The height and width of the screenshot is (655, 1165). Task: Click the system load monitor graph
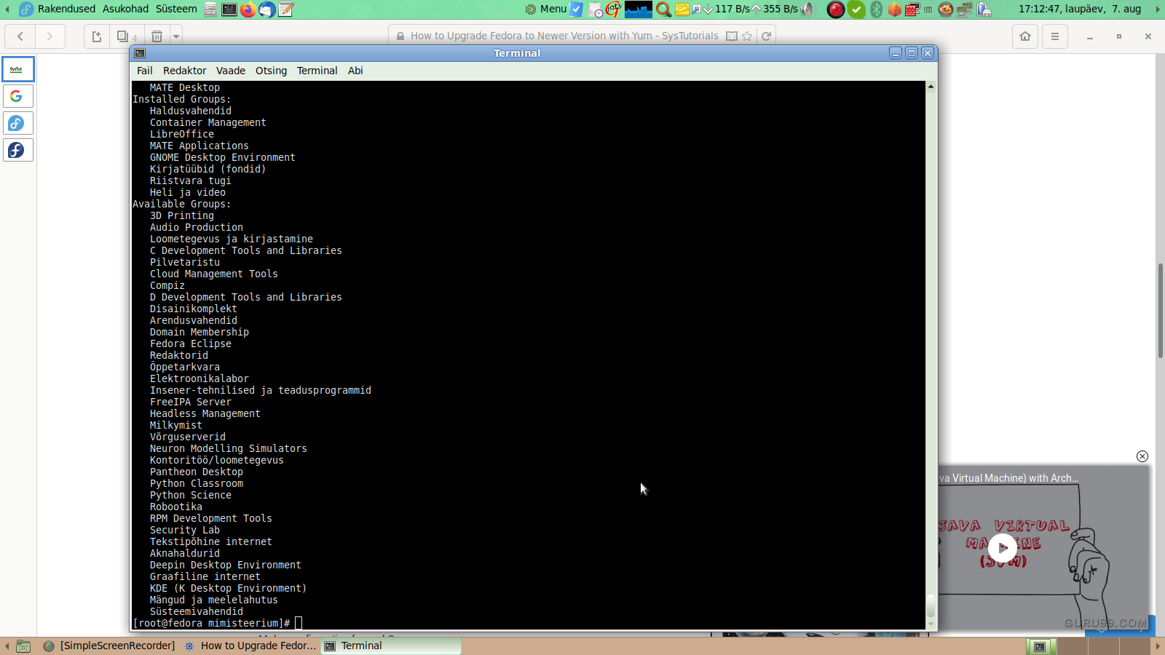click(x=639, y=9)
